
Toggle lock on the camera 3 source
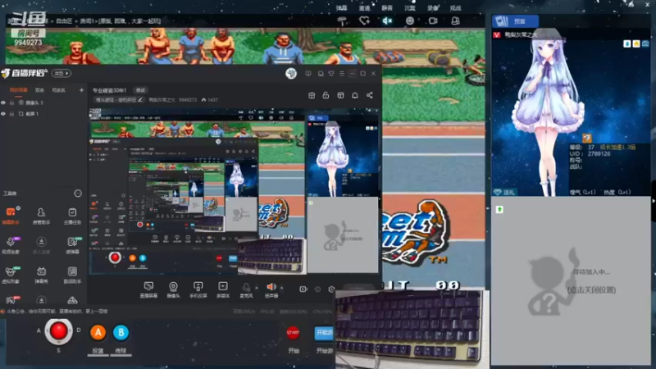click(11, 102)
